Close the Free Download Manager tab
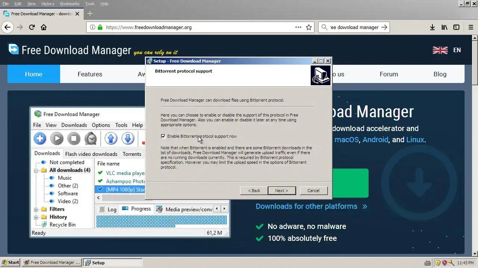The image size is (478, 268). (77, 14)
